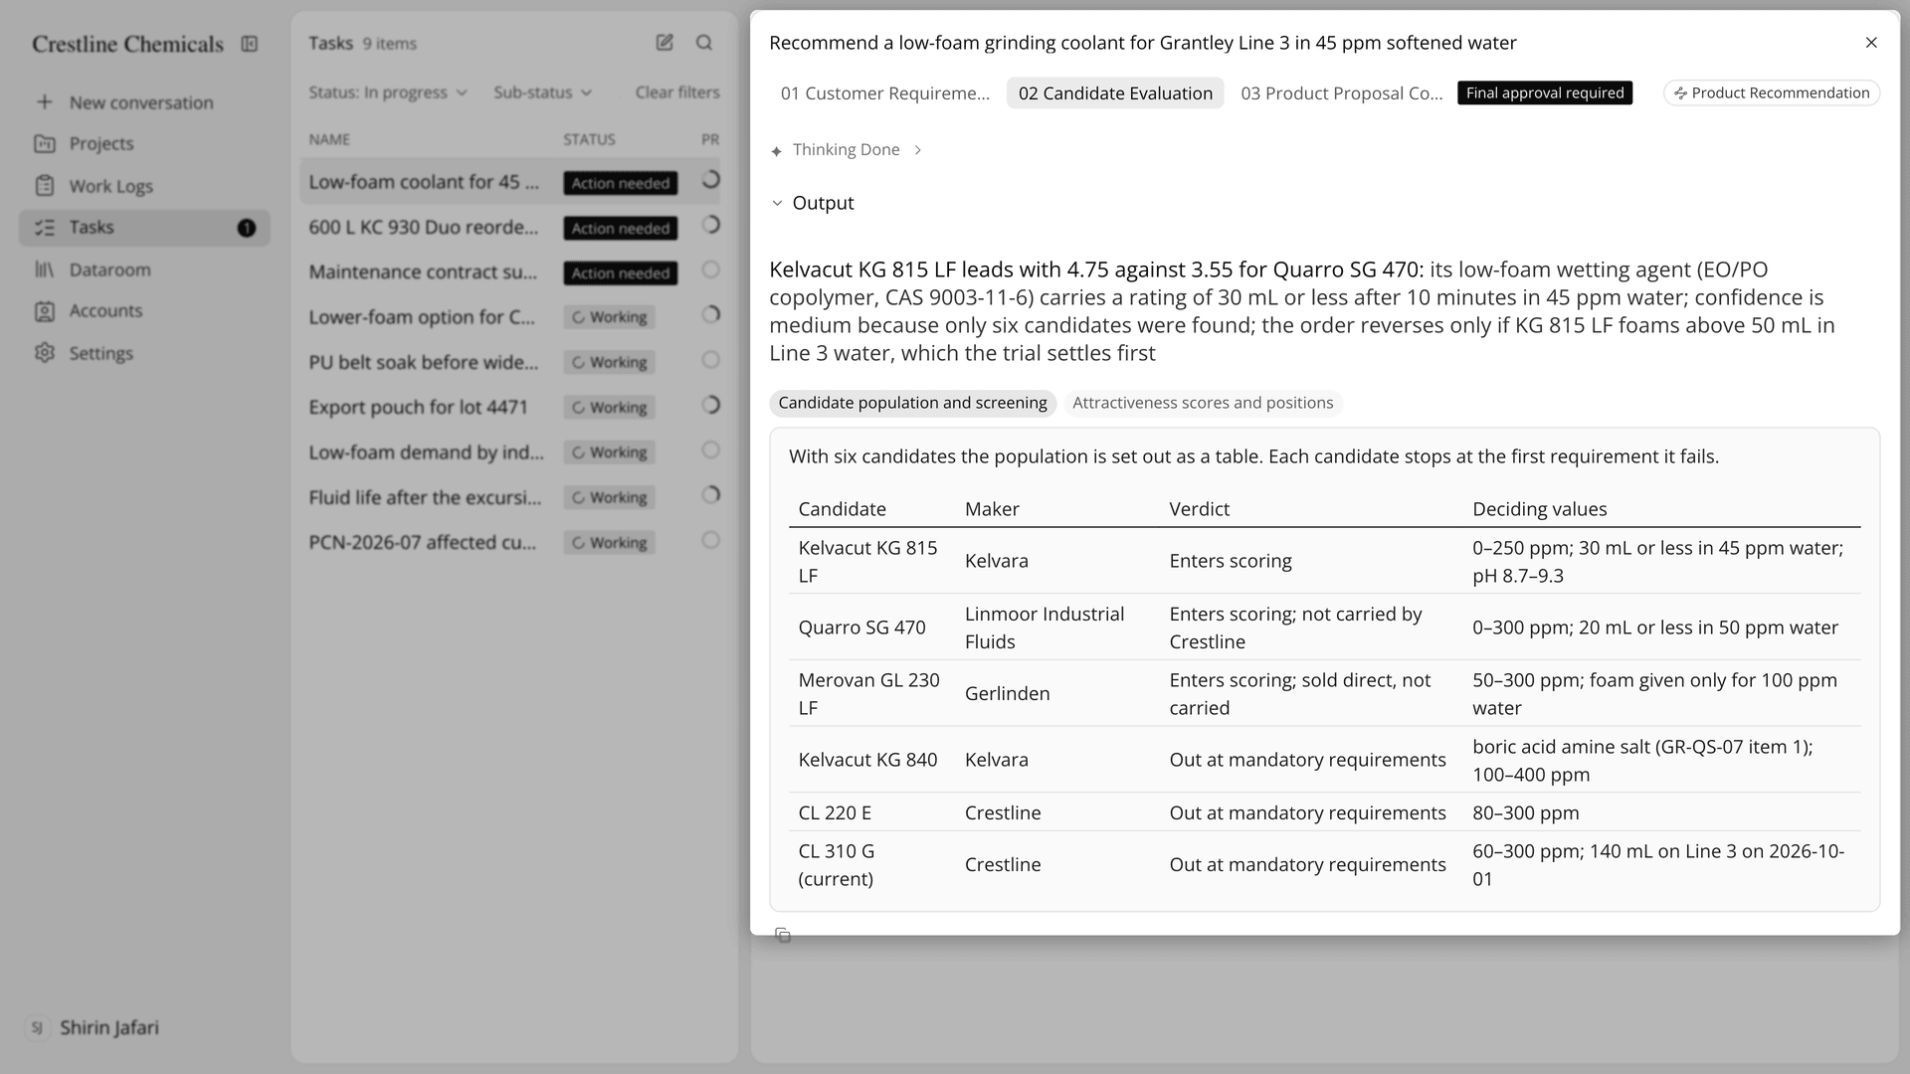The width and height of the screenshot is (1910, 1074).
Task: Open Settings gear icon
Action: pos(45,353)
